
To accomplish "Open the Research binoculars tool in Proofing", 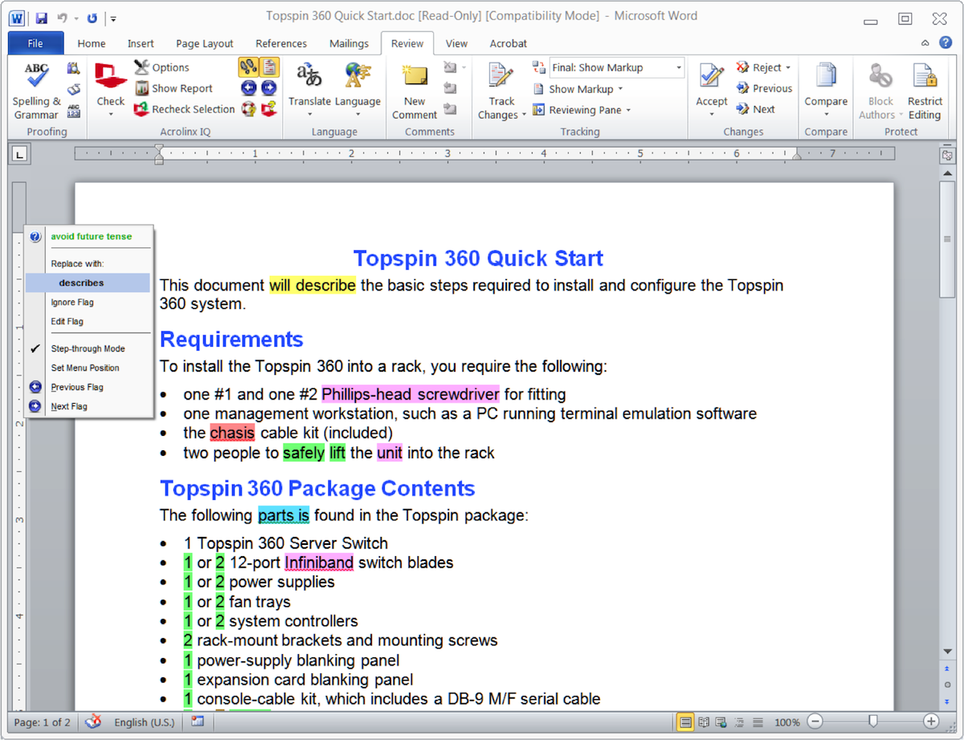I will (74, 68).
